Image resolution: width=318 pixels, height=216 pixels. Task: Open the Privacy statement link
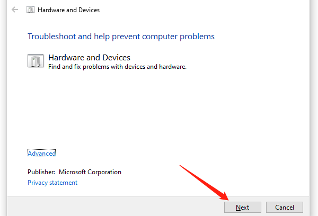point(52,183)
